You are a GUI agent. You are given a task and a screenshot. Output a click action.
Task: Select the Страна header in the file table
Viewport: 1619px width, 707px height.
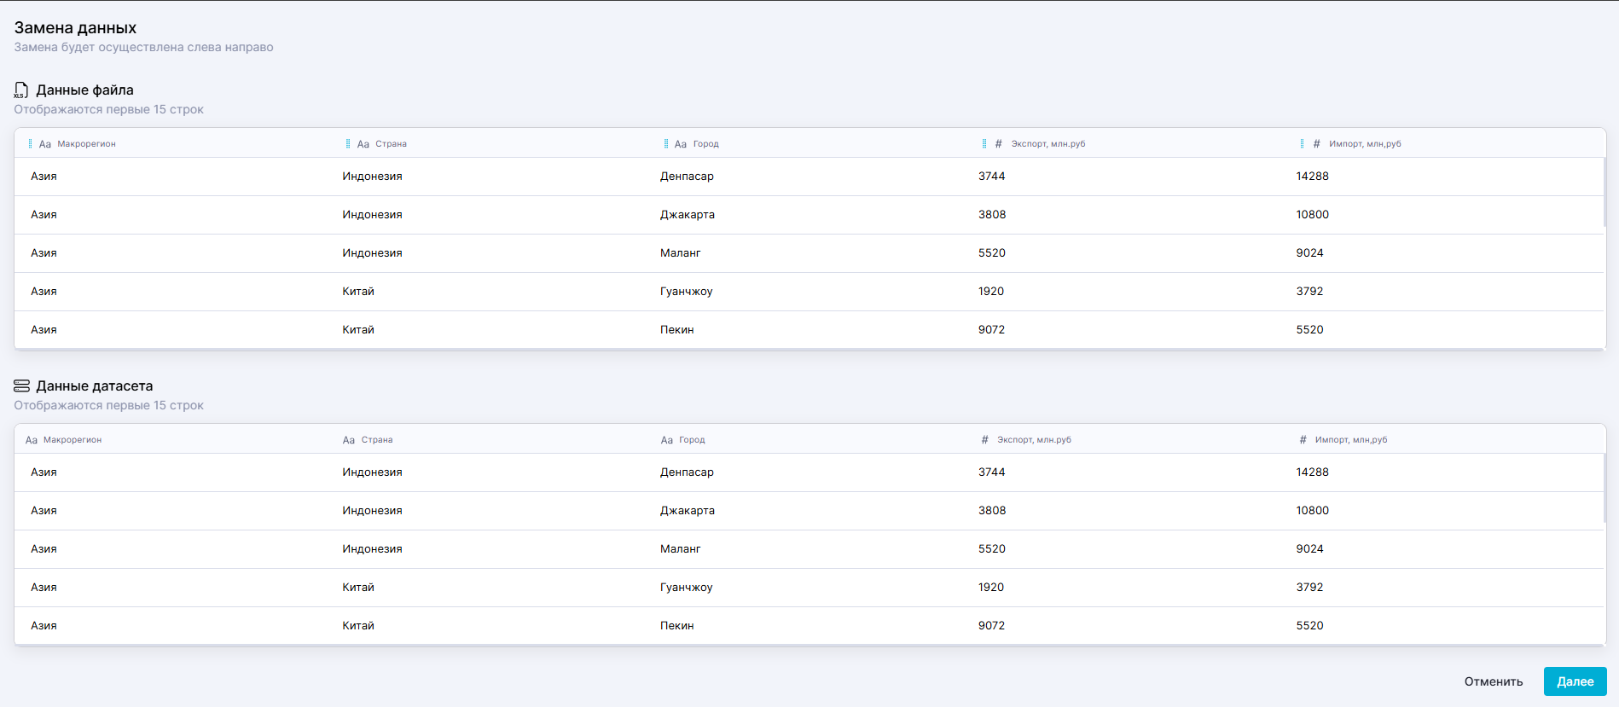click(392, 144)
